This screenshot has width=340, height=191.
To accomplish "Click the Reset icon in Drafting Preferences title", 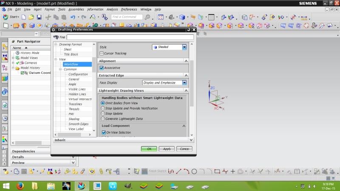I will coord(188,30).
